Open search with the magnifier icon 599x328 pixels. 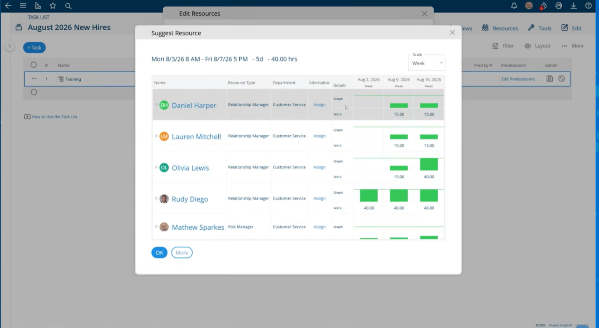68,6
